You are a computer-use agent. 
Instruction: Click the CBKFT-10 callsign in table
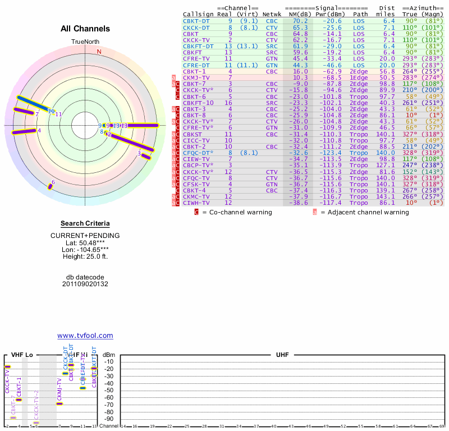coord(199,103)
